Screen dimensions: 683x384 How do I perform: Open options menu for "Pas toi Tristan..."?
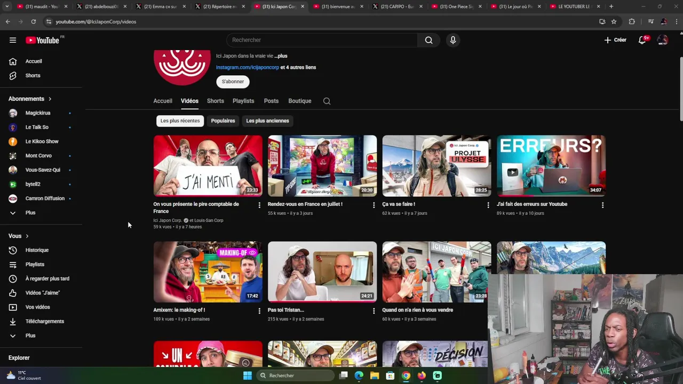(x=374, y=310)
